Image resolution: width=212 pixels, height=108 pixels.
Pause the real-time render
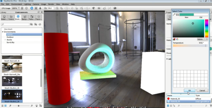point(22,8)
